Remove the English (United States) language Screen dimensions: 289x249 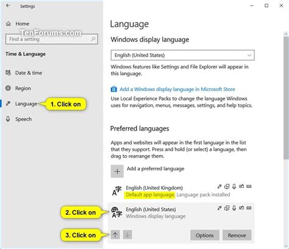point(237,235)
